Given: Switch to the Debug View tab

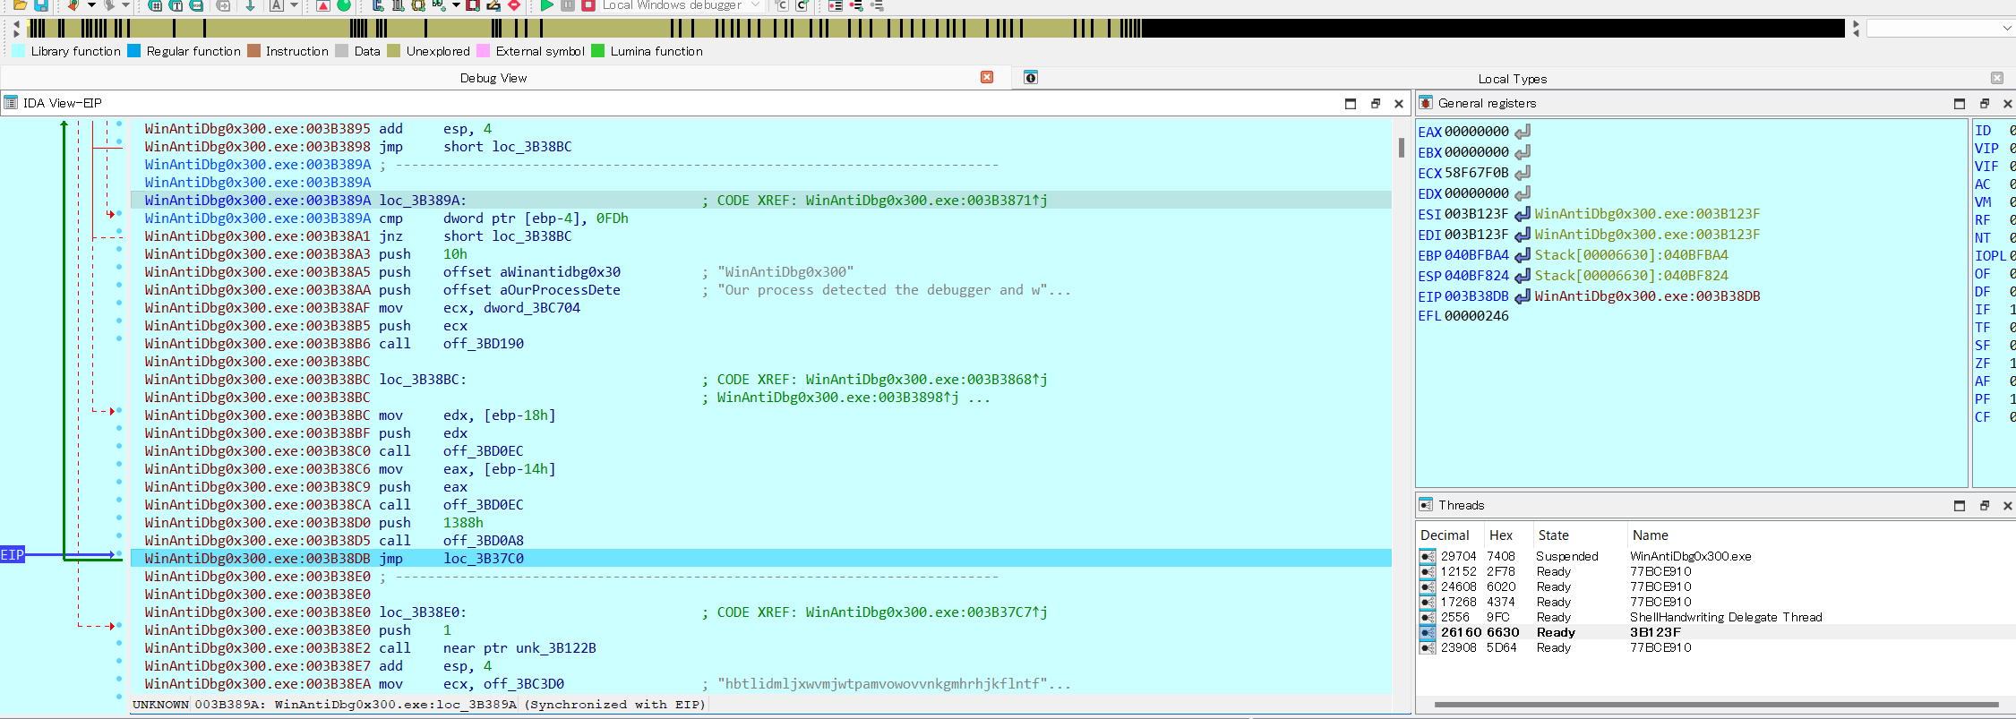Looking at the screenshot, I should 493,78.
